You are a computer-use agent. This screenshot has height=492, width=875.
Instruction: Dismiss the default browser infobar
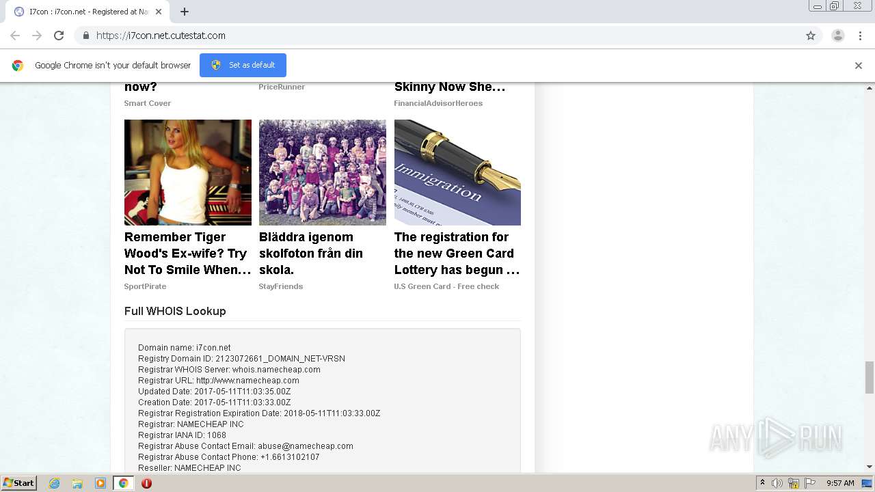(859, 66)
